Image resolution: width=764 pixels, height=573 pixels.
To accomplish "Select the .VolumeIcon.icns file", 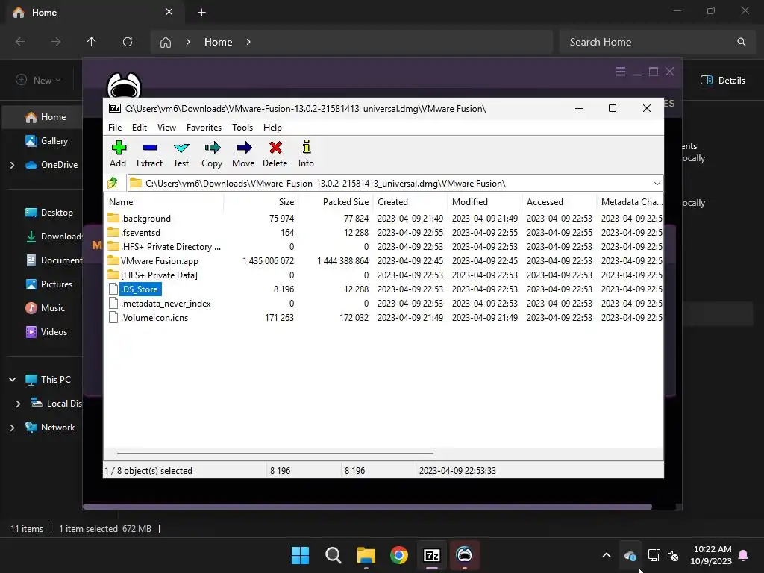I will coord(154,317).
